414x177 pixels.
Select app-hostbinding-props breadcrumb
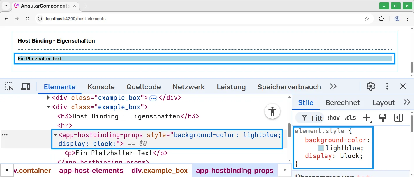coord(235,171)
